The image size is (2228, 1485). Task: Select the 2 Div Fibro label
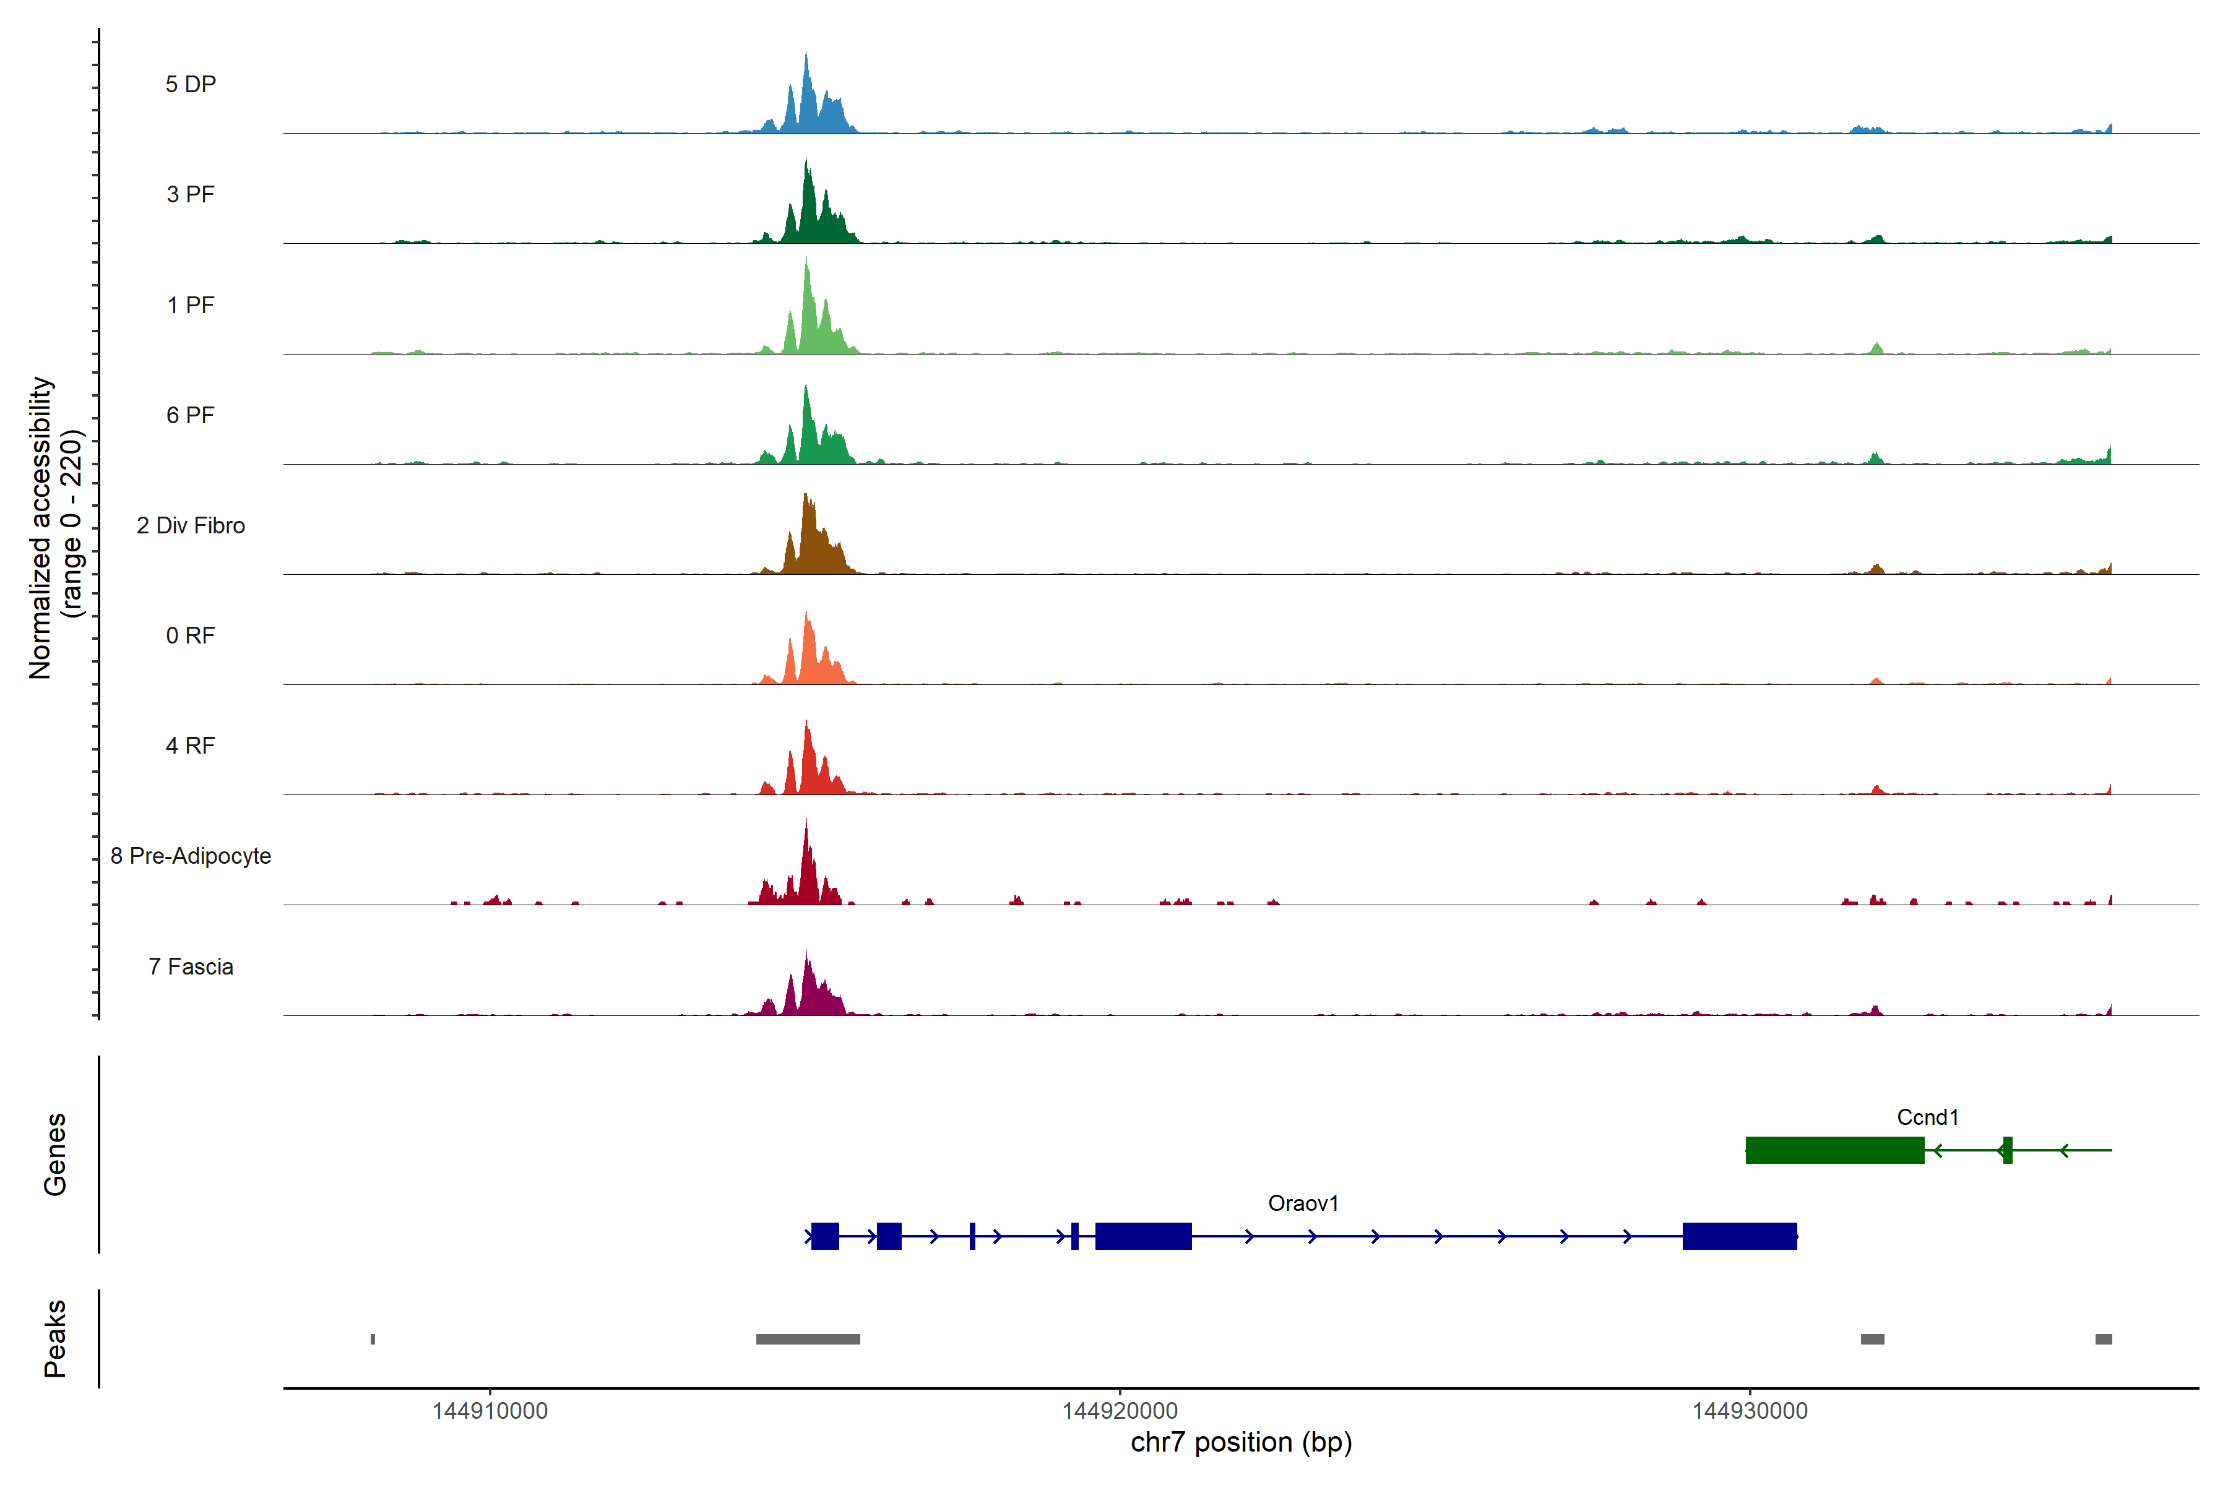[191, 525]
